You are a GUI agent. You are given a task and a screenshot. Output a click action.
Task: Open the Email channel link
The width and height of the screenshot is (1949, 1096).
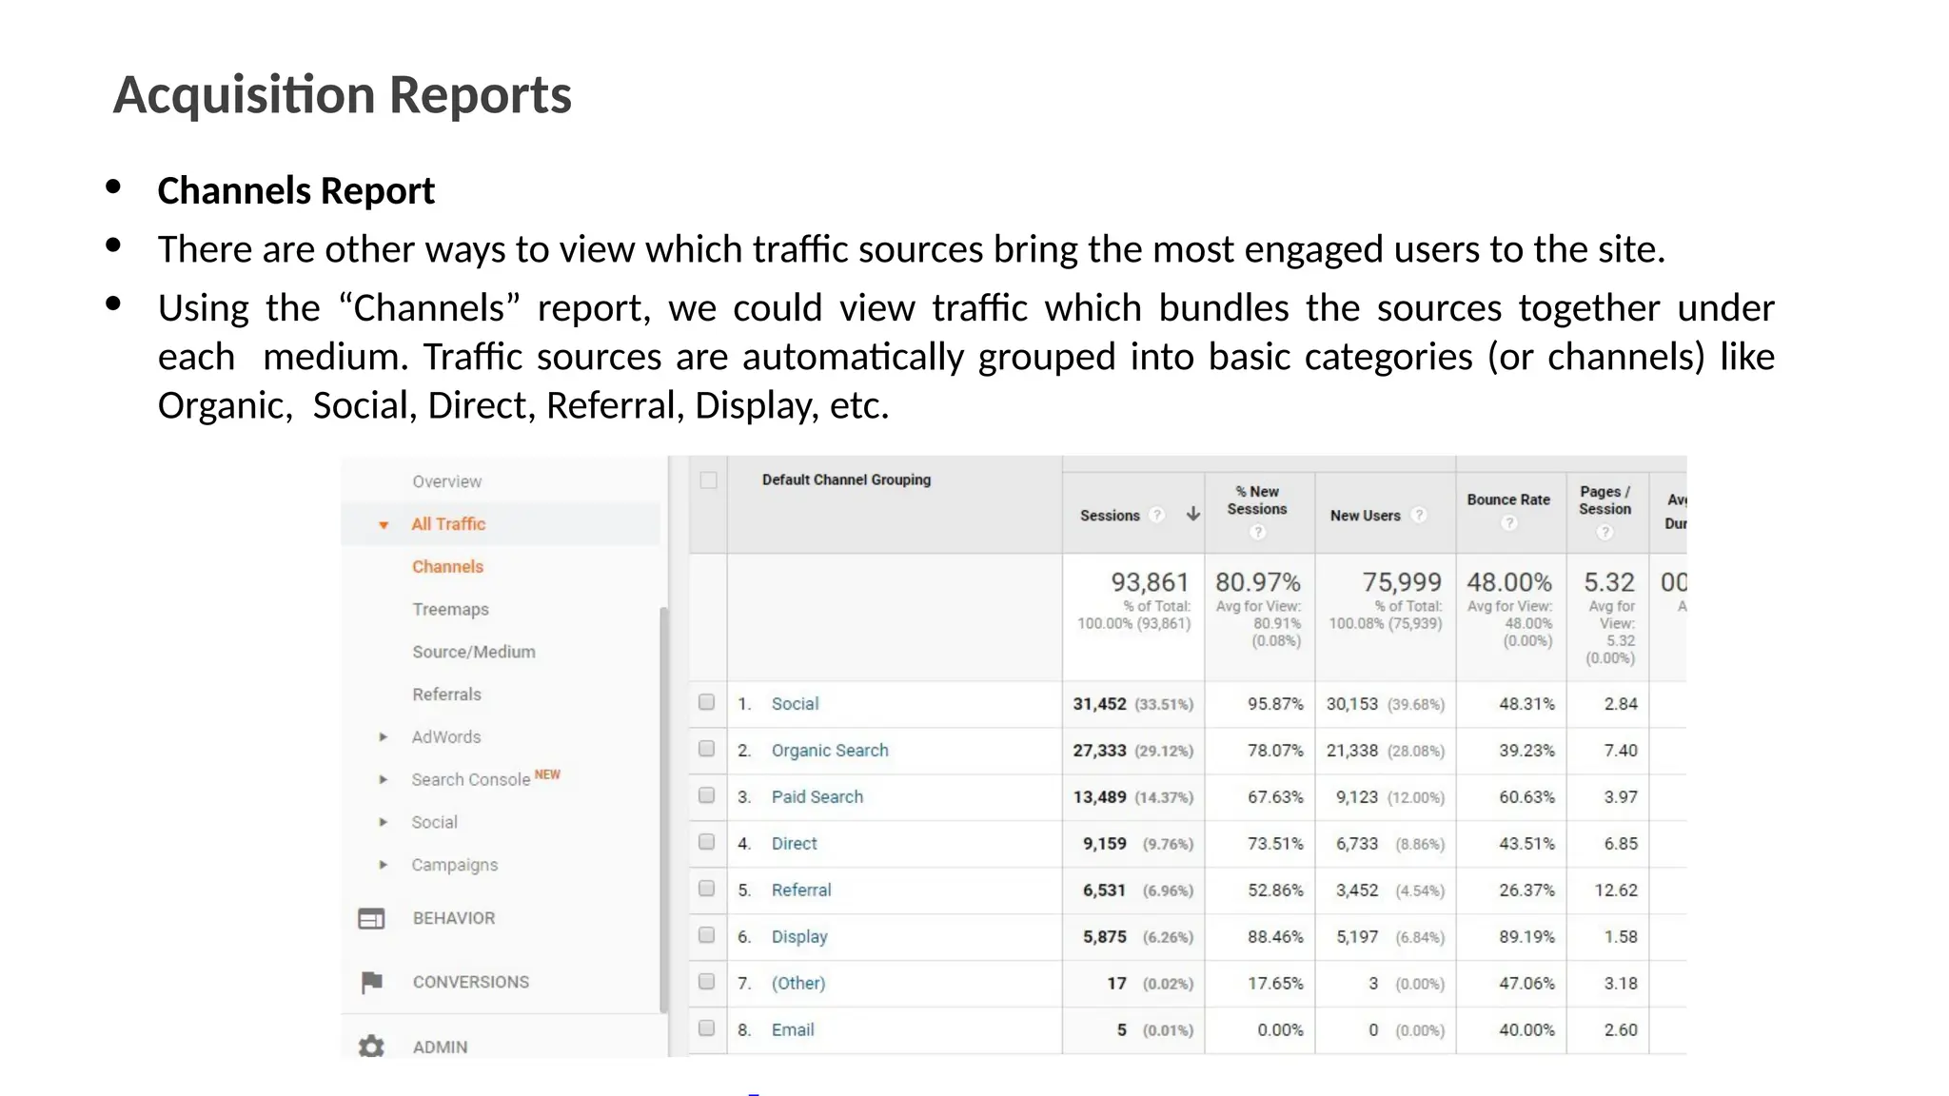(793, 1030)
